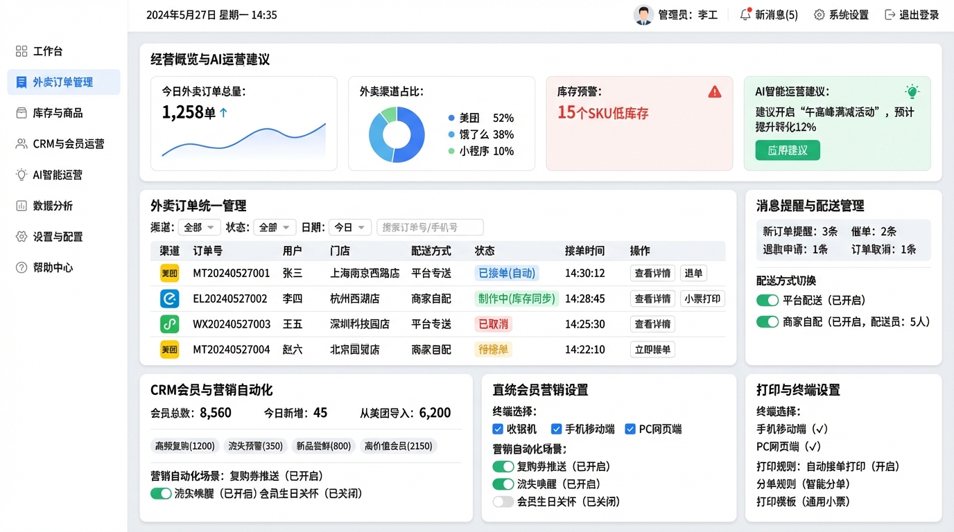Open the 日期 dropdown showing 今日

[x=350, y=227]
